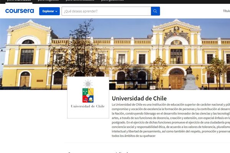Open the para universidades tab
The width and height of the screenshot is (230, 153).
(80, 1)
